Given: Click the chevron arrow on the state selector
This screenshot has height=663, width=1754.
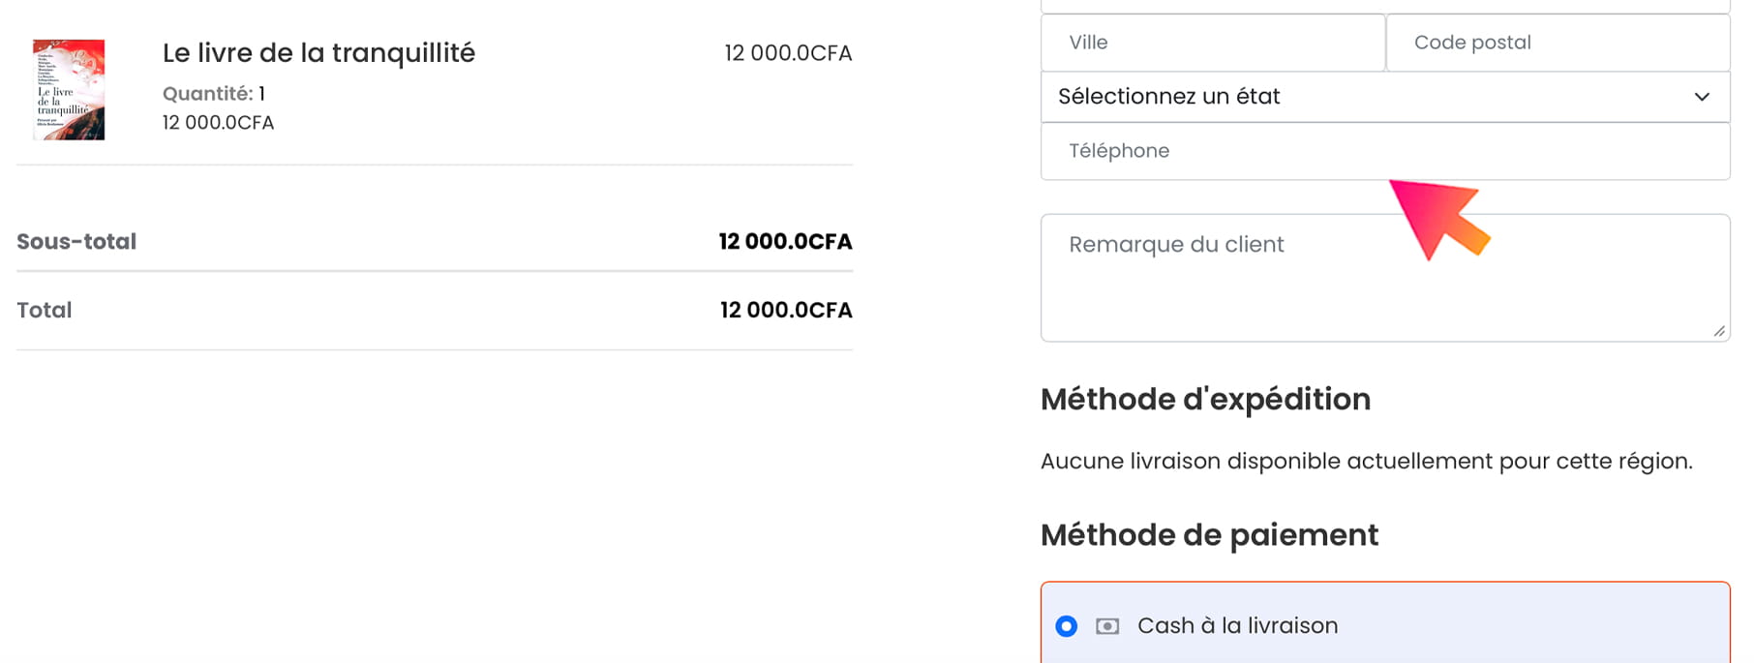Looking at the screenshot, I should [1702, 97].
